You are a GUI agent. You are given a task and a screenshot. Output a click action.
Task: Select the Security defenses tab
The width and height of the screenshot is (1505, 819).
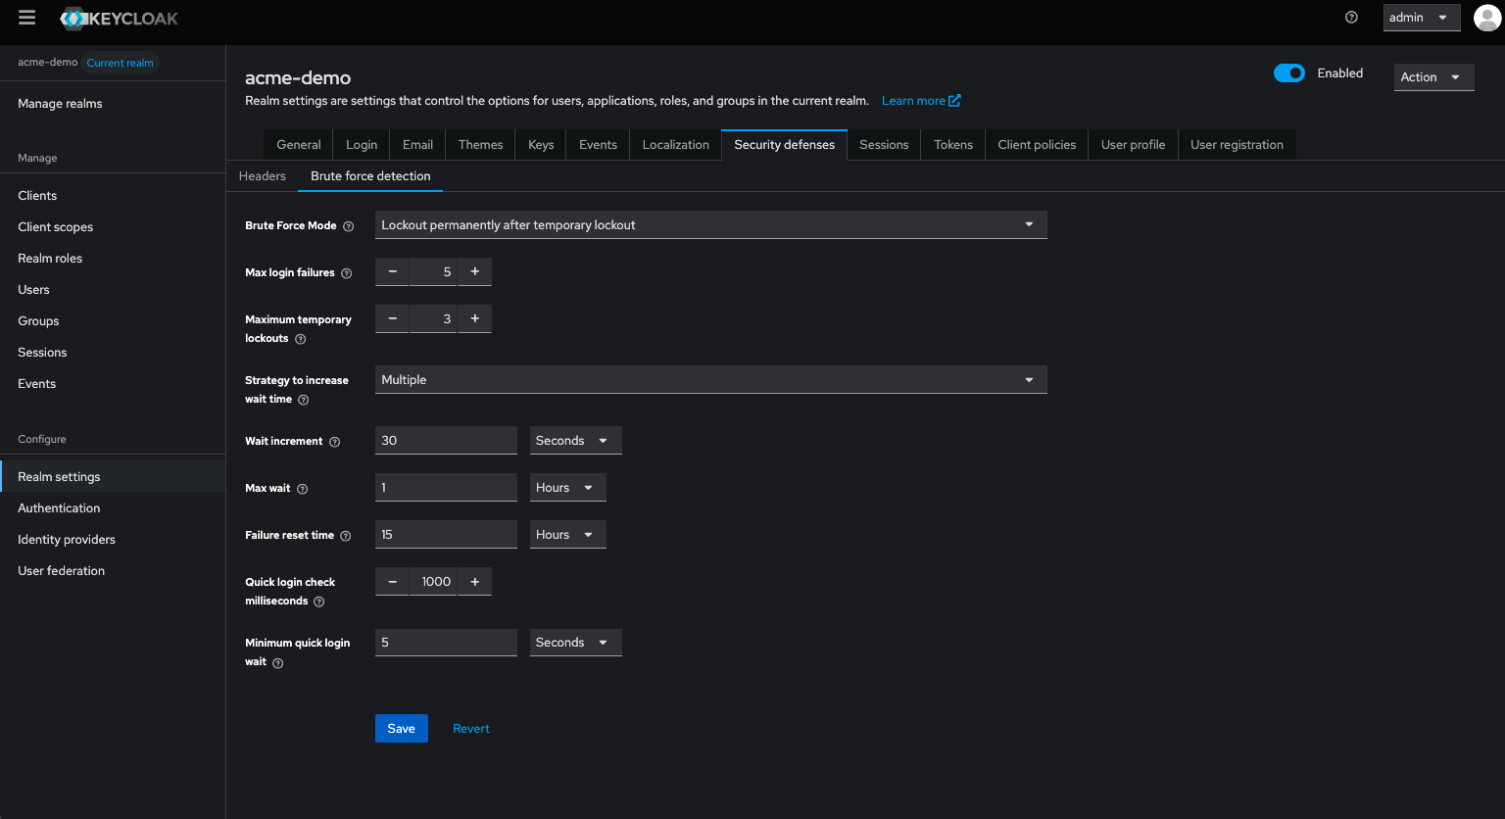(784, 144)
